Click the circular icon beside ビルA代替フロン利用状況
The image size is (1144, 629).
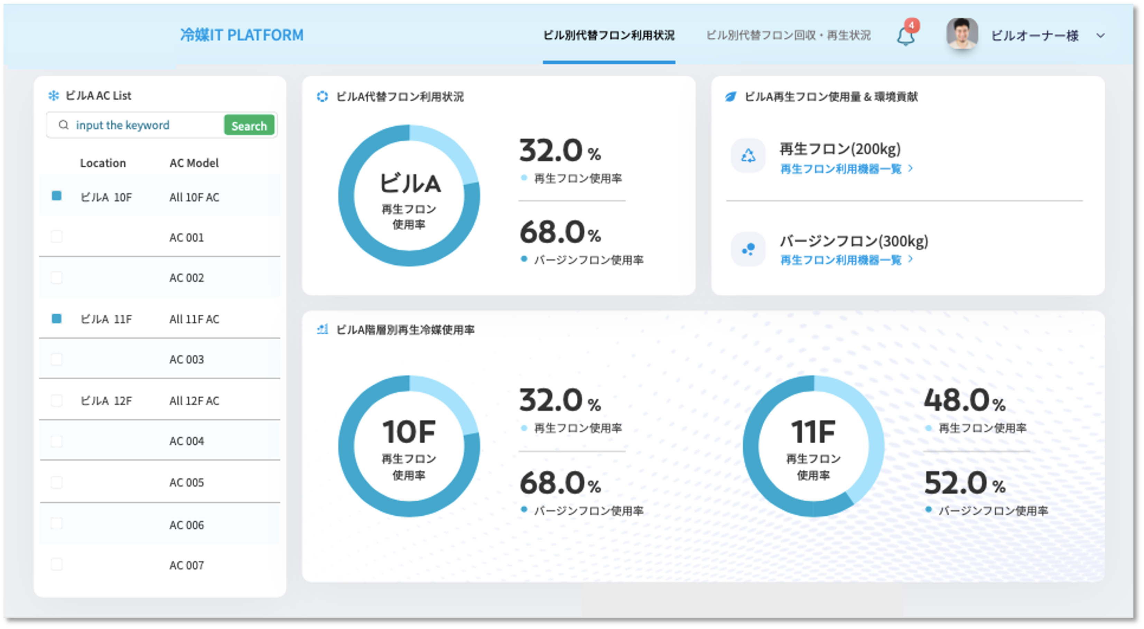coord(322,96)
